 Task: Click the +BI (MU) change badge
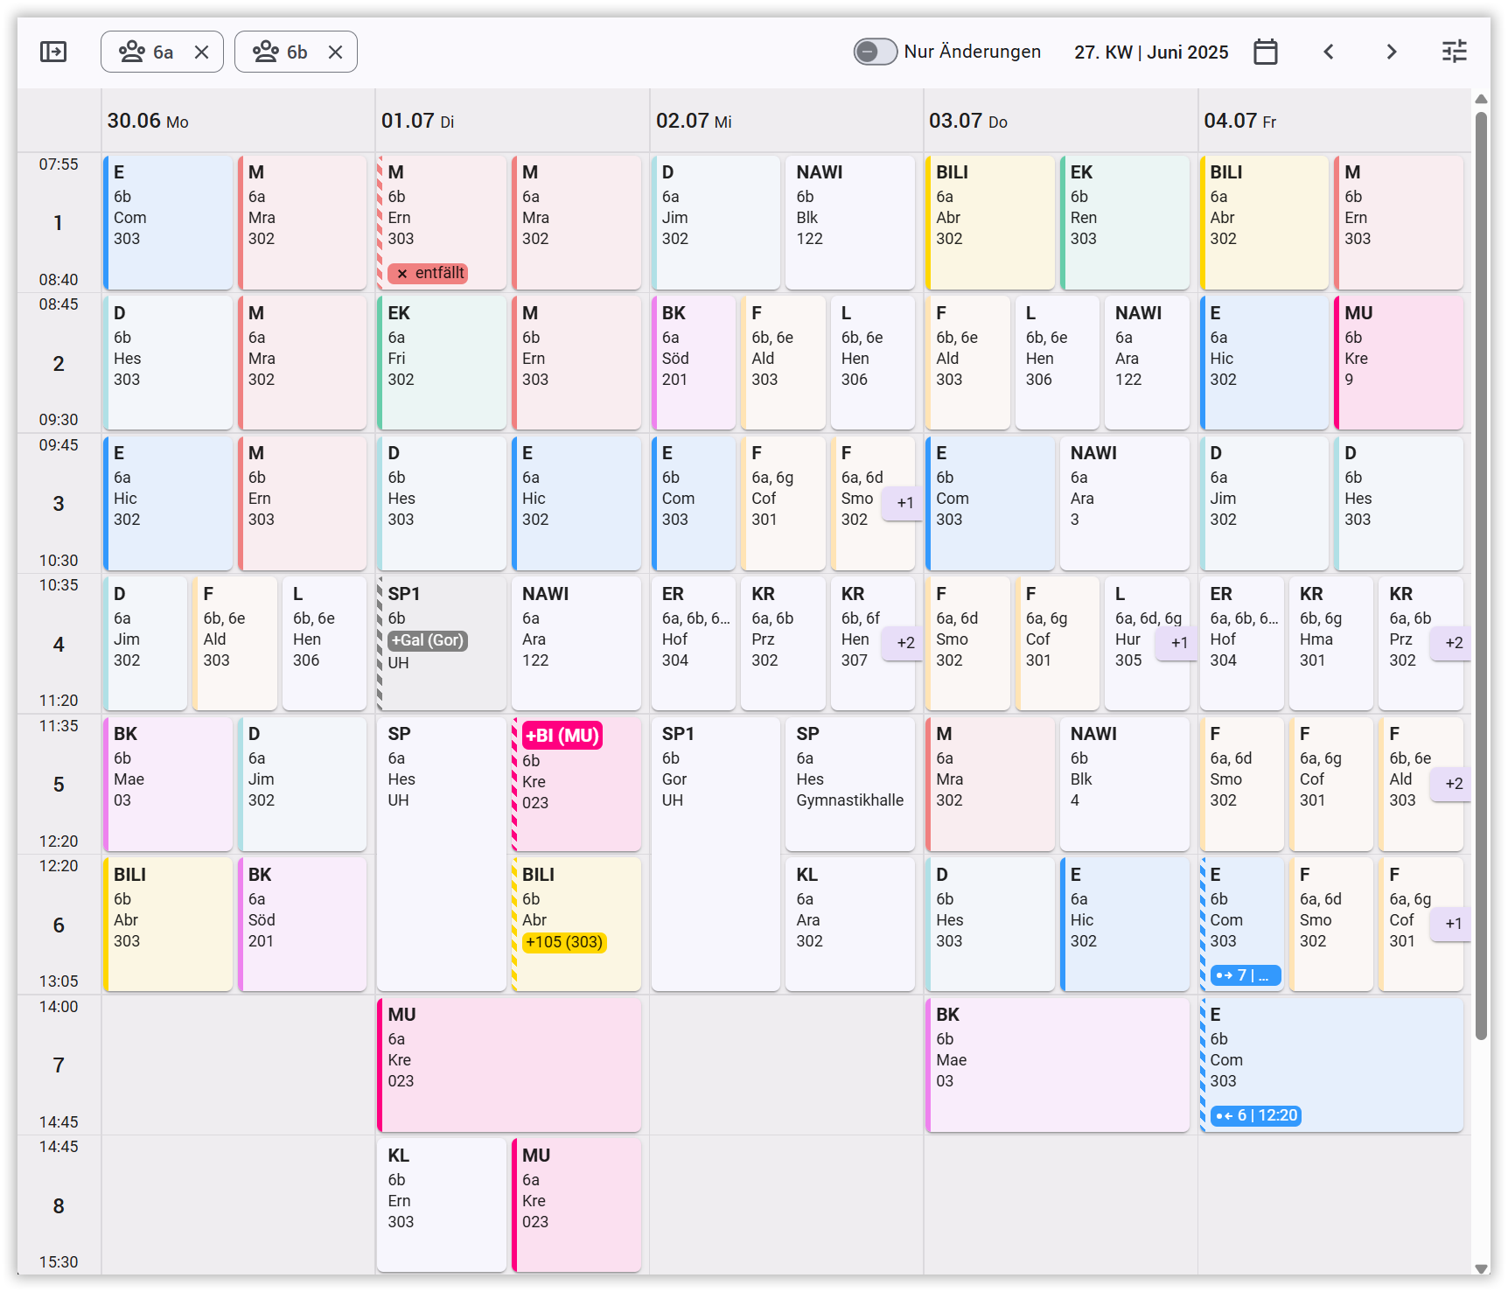pos(562,736)
